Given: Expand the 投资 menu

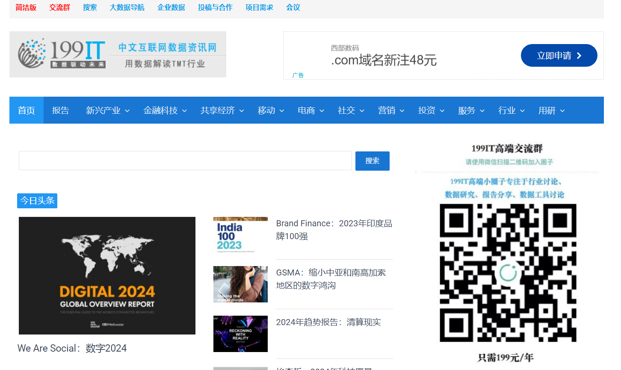Looking at the screenshot, I should click(x=431, y=110).
